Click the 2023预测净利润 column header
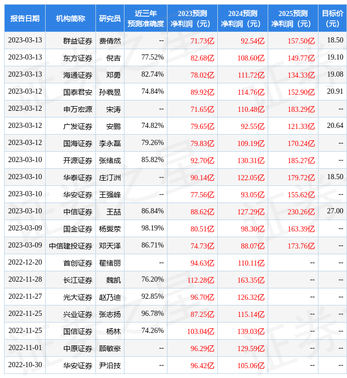The image size is (347, 378). point(192,18)
